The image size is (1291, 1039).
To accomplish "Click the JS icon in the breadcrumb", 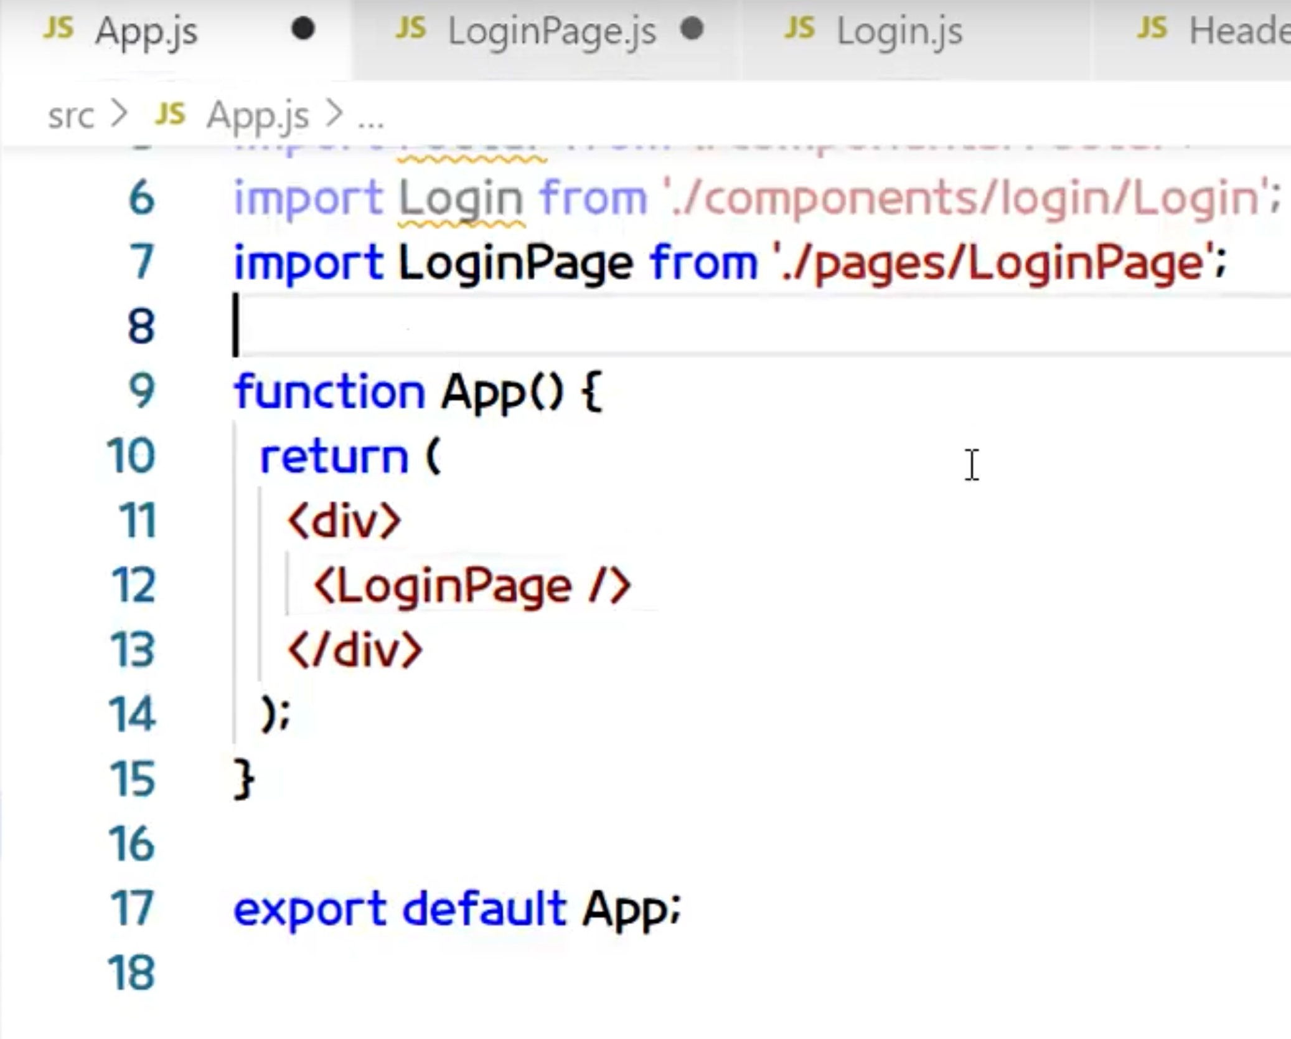I will [170, 115].
